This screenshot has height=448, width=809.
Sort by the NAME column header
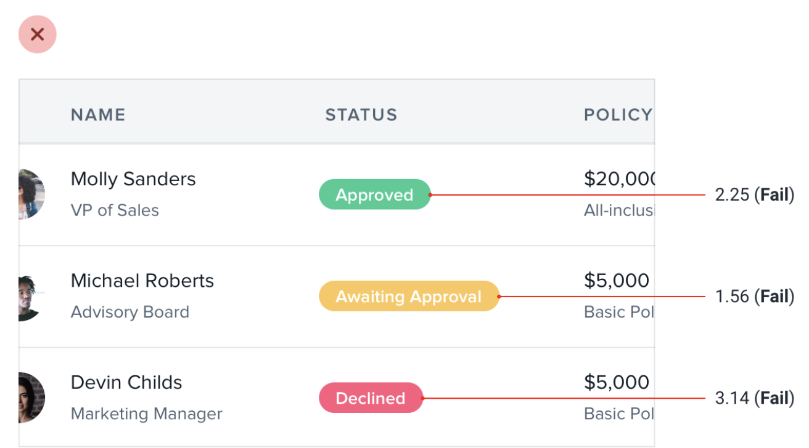coord(98,115)
